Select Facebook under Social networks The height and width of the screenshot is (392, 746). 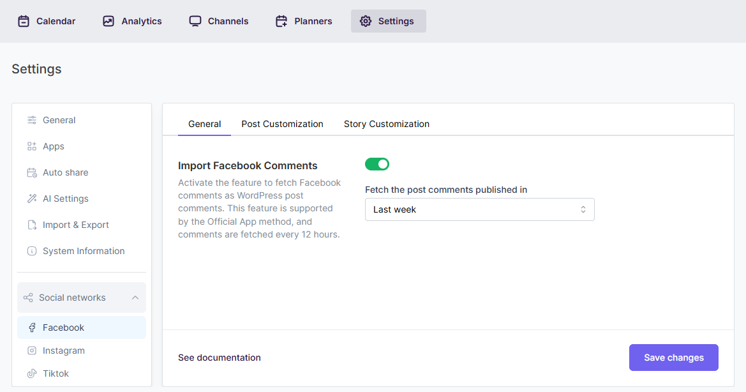pos(81,328)
